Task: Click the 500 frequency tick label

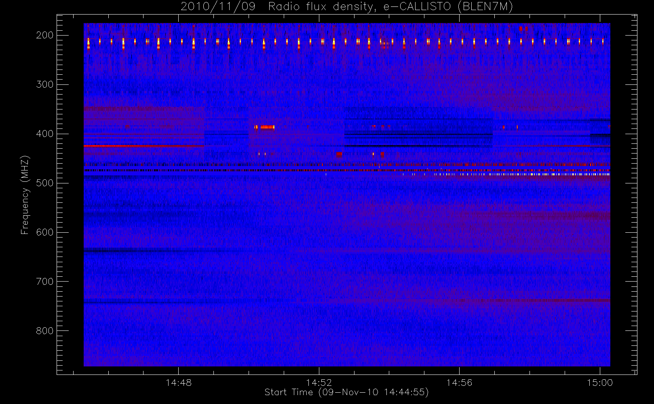Action: click(44, 183)
